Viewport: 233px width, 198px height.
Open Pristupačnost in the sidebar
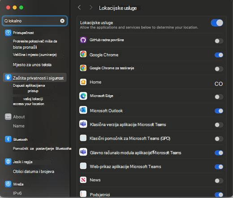(x=23, y=33)
